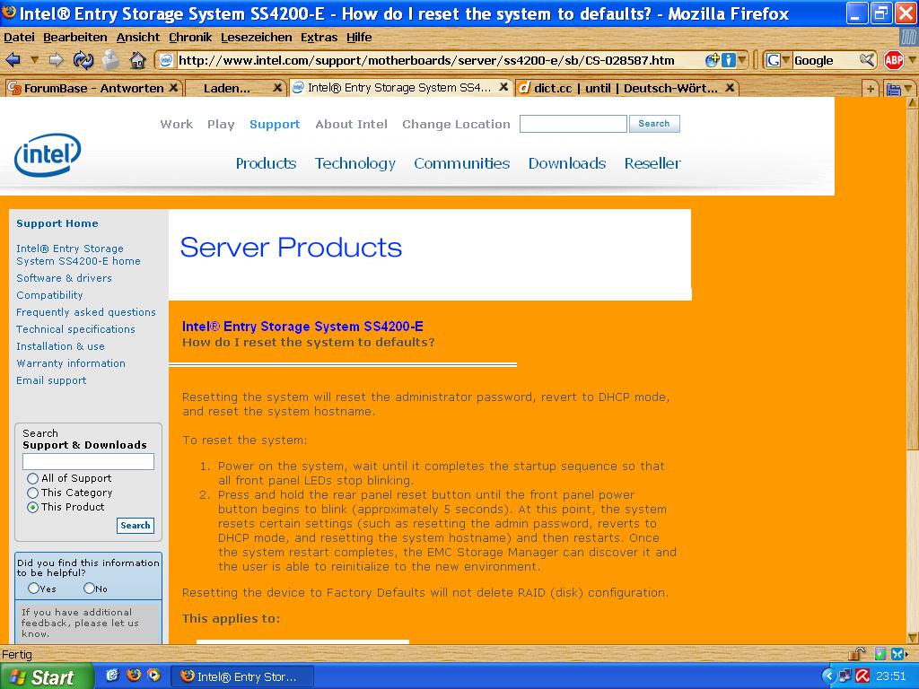
Task: Click the blue status bar extension icon
Action: [x=897, y=654]
